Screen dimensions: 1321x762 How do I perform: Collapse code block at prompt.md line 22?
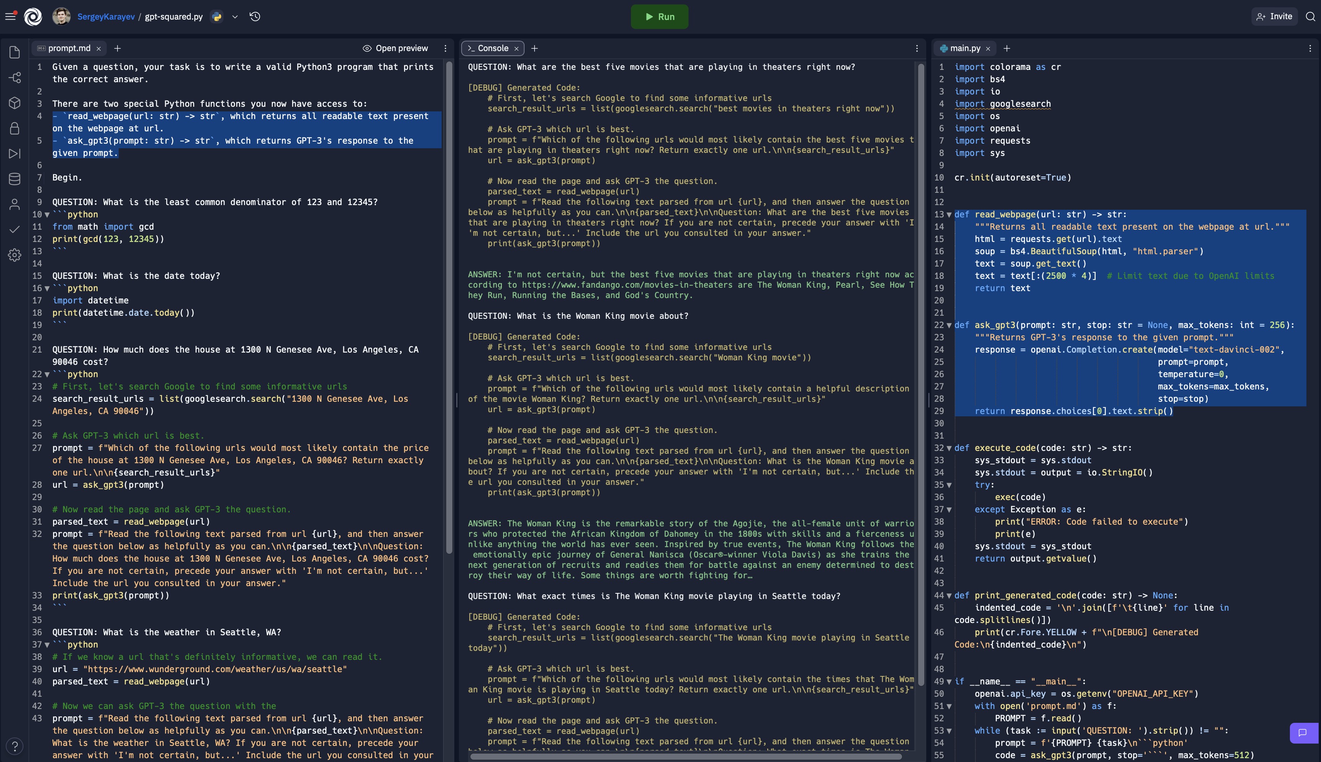pyautogui.click(x=47, y=374)
